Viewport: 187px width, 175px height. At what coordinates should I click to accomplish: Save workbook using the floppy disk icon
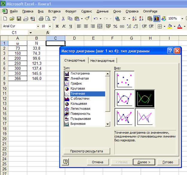click(19, 19)
